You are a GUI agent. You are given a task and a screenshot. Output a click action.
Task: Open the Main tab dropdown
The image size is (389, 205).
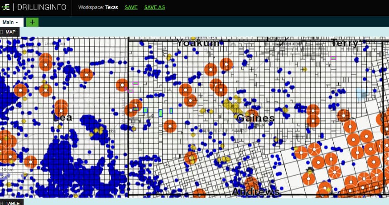(12, 22)
